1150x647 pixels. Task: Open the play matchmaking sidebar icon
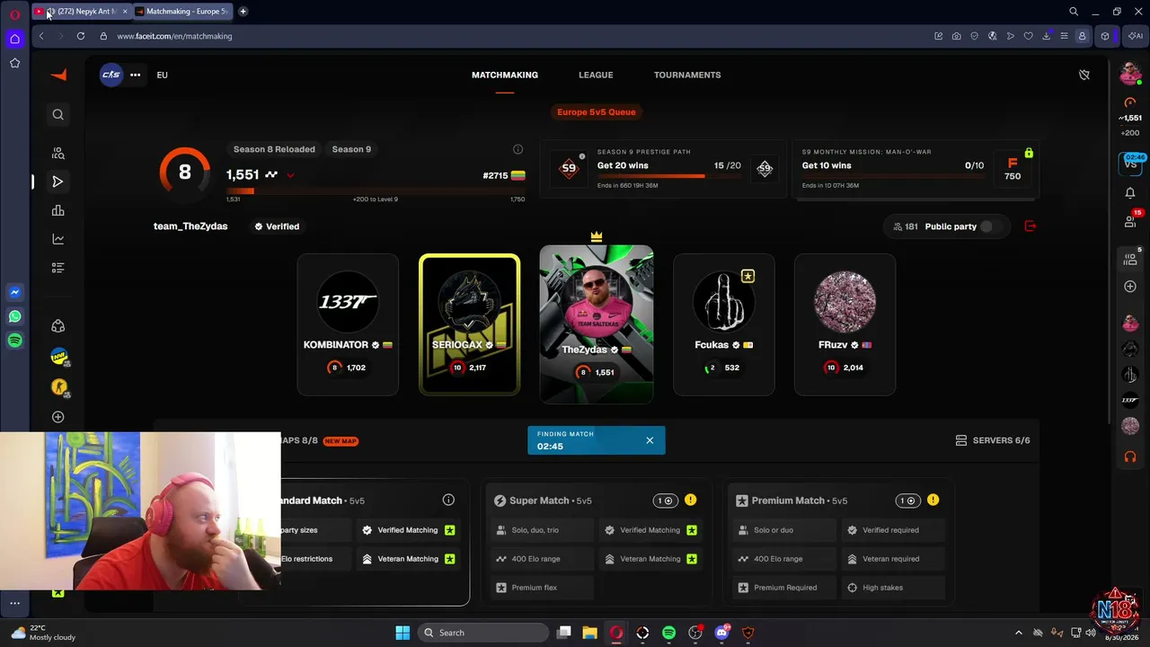click(x=57, y=182)
